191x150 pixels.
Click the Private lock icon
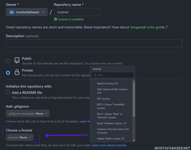click(17, 72)
